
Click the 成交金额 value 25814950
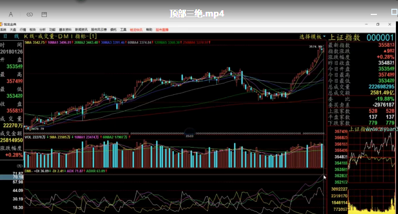[11, 140]
